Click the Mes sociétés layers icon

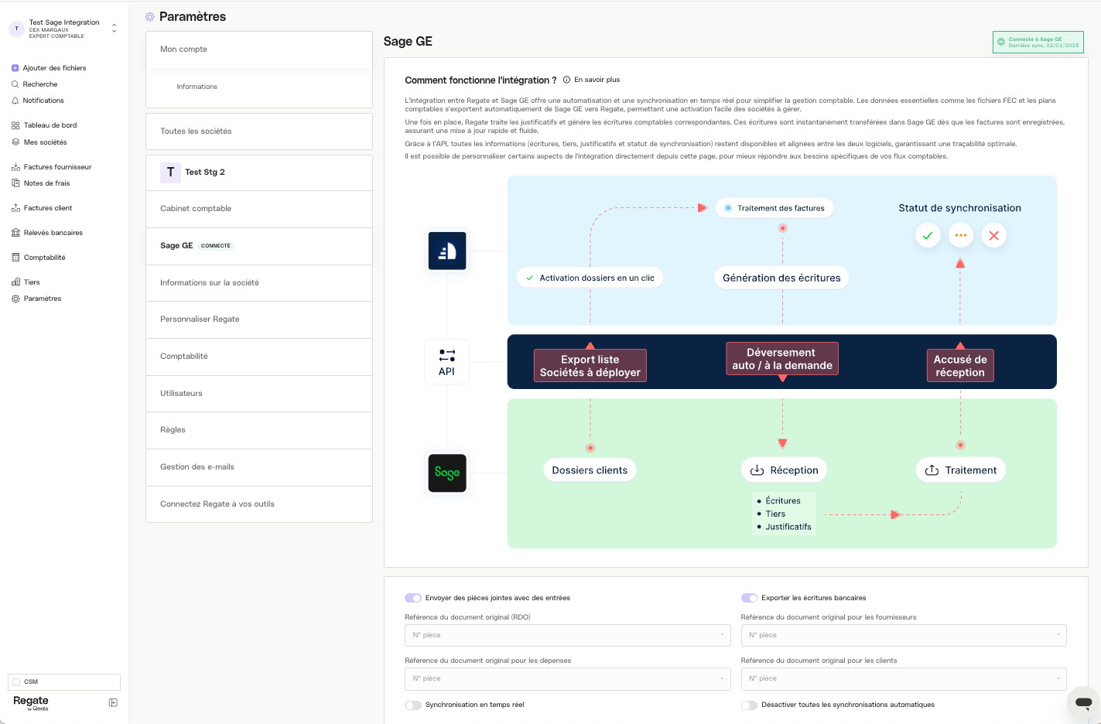pyautogui.click(x=15, y=142)
